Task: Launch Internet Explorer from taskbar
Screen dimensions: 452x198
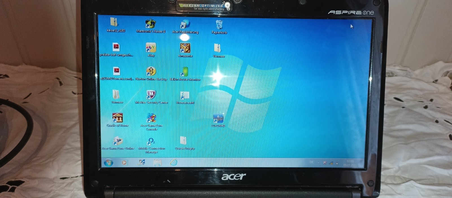Action: point(173,162)
